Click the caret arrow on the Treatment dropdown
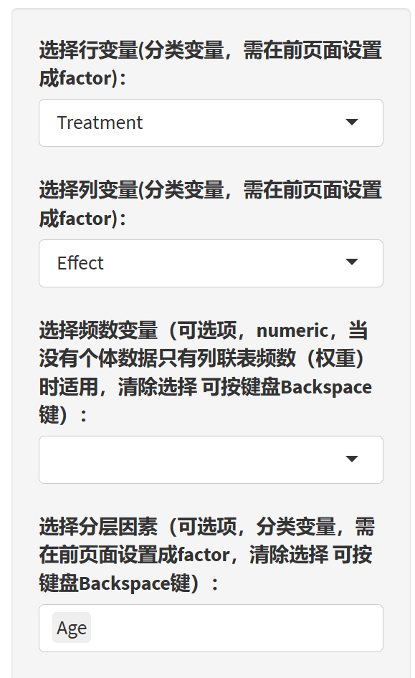 tap(352, 123)
